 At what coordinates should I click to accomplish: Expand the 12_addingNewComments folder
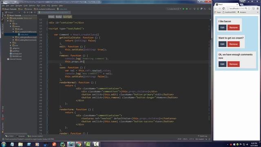click(x=13, y=40)
